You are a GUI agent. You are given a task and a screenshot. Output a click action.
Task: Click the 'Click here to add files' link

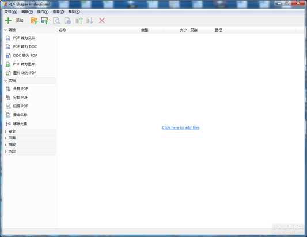pos(181,127)
